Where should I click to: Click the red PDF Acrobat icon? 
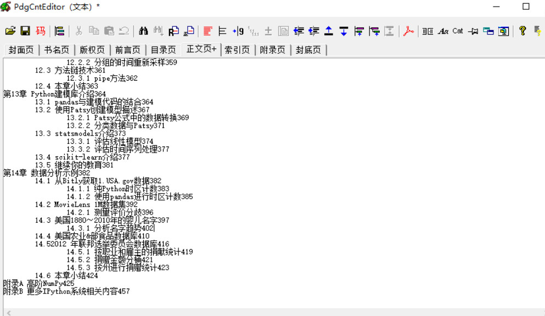[x=408, y=31]
